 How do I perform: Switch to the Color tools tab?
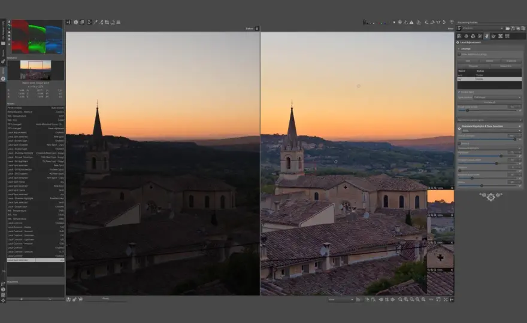tap(473, 36)
